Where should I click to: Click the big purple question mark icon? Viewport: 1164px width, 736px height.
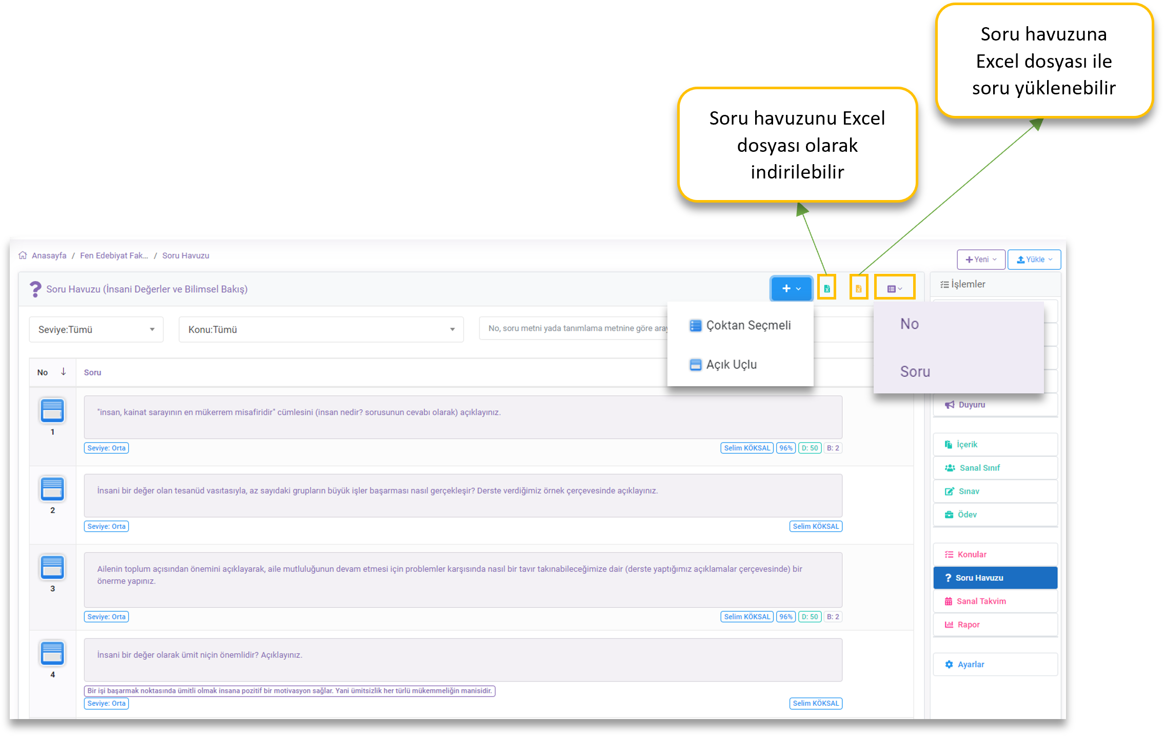tap(35, 289)
